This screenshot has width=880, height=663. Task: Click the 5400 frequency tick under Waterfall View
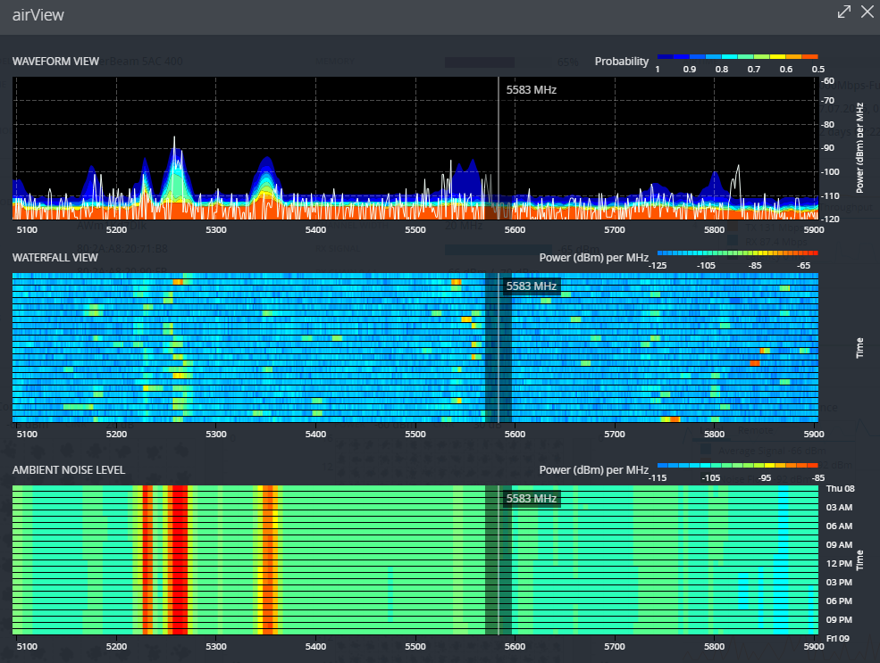coord(315,435)
